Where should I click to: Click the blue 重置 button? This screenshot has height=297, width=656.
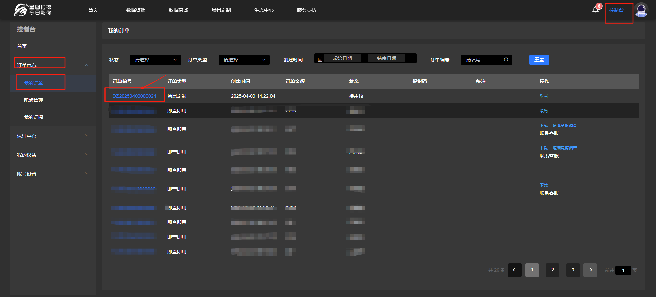tap(539, 60)
